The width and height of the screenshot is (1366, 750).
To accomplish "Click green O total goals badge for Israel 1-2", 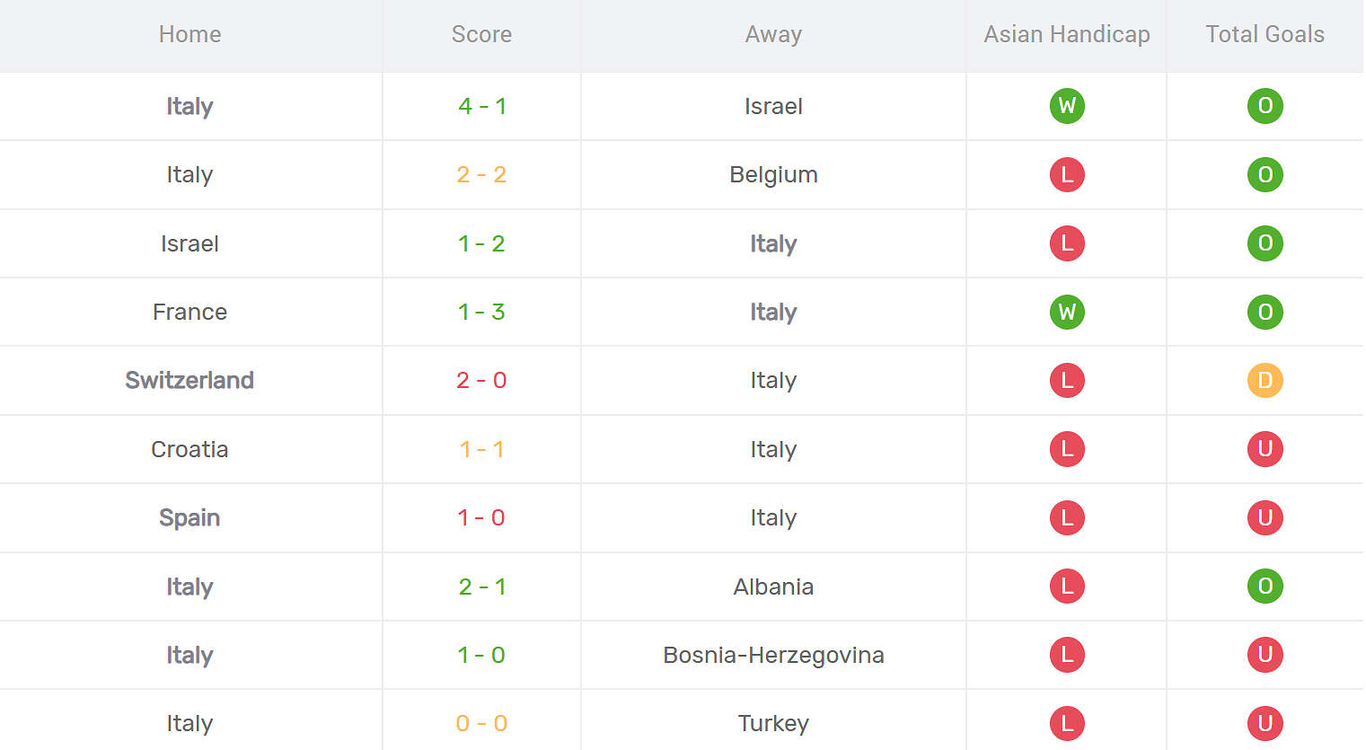I will (x=1265, y=243).
